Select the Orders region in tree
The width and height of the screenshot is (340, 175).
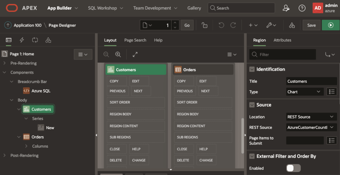click(37, 137)
